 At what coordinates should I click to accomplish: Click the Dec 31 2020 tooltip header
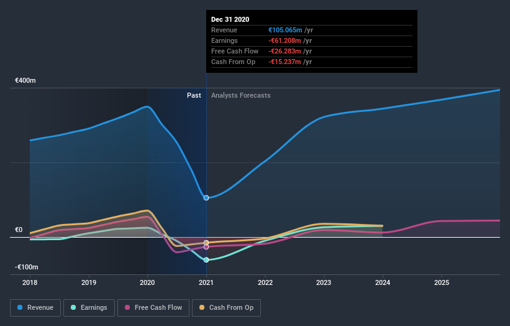tap(230, 19)
